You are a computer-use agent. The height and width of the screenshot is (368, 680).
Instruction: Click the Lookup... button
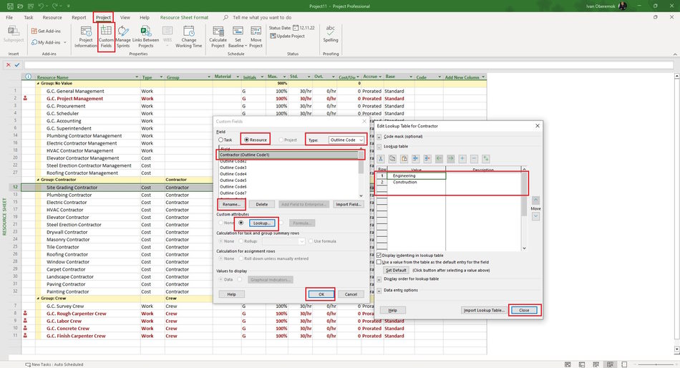(x=261, y=223)
